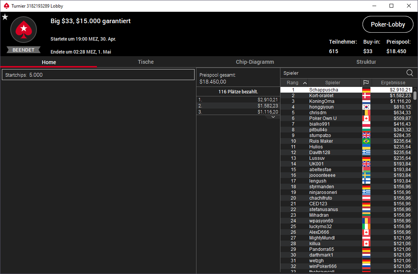Switch to the Tische tab
This screenshot has height=274, width=418.
point(146,62)
